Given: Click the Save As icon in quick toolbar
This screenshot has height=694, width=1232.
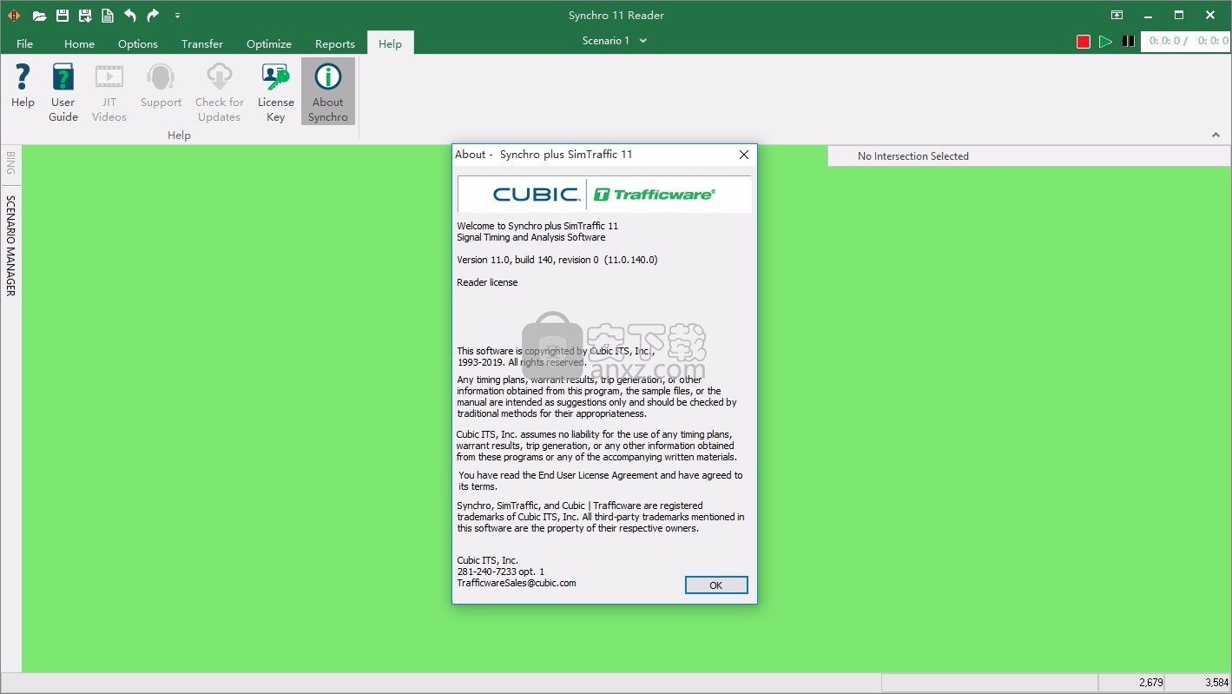Looking at the screenshot, I should [85, 16].
